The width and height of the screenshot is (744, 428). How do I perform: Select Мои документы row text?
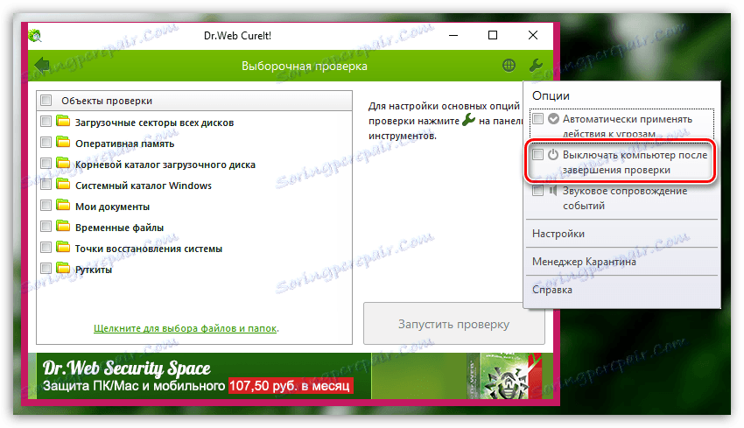[x=112, y=207]
